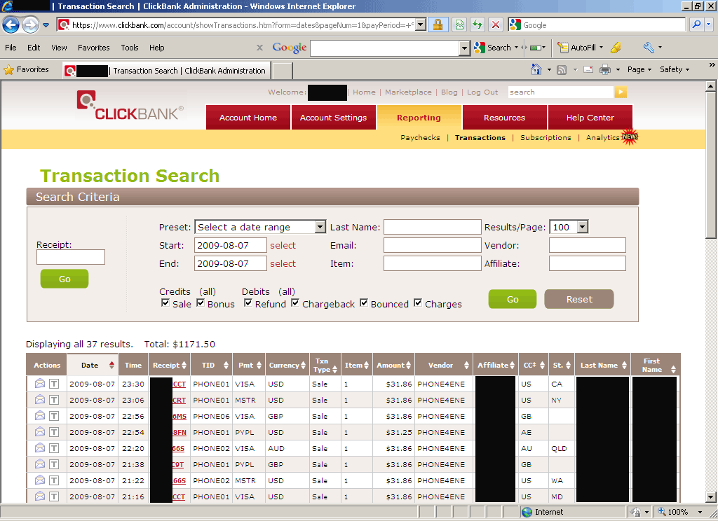The image size is (718, 521).
Task: Expand the Results/Page dropdown
Action: tap(569, 227)
